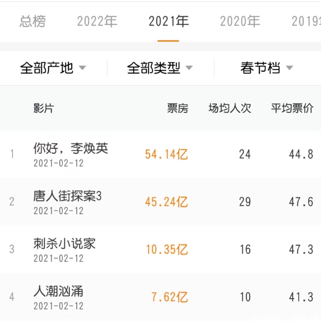The width and height of the screenshot is (321, 326).
Task: Open the movie 人潮汹涌
Action: 58,291
